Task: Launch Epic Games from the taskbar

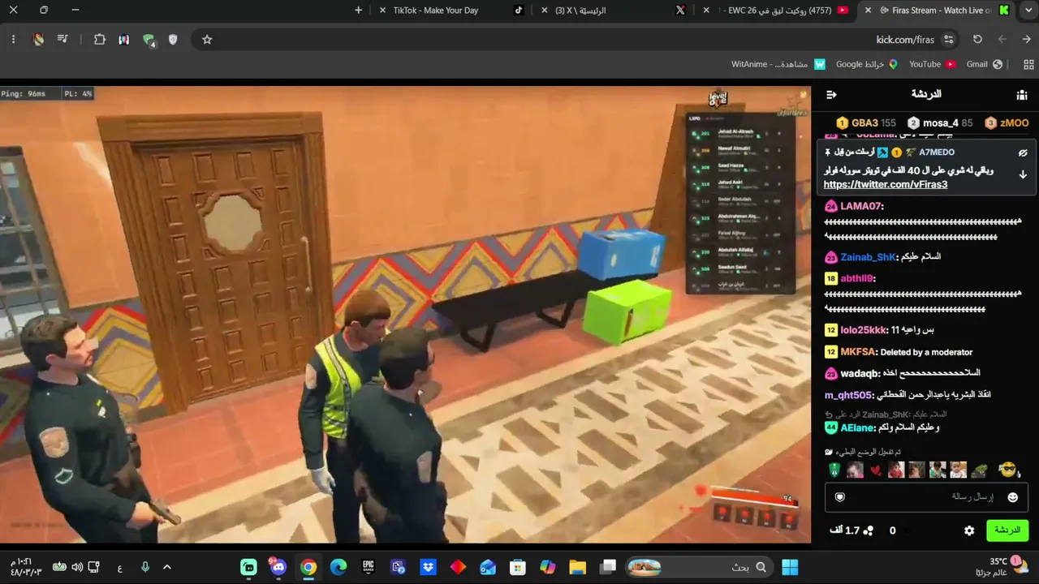Action: 368,567
